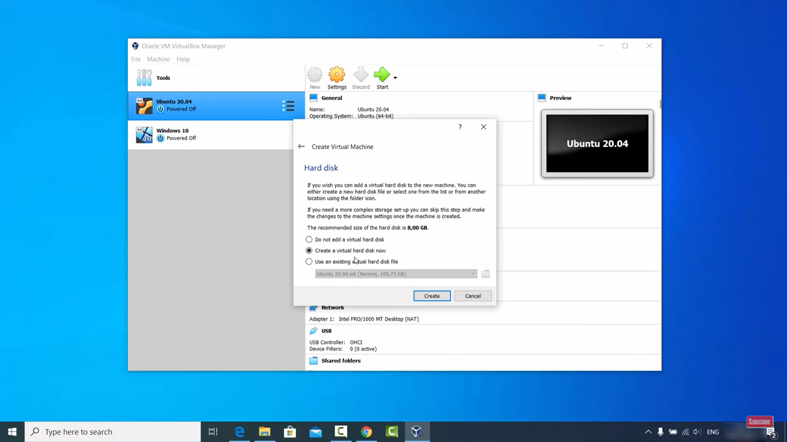
Task: Click the green Start arrow icon
Action: (382, 78)
